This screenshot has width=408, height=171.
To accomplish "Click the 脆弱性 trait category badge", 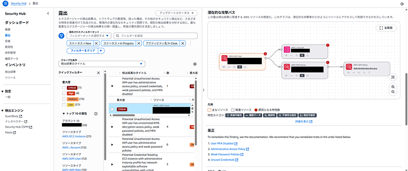I will coord(269,115).
